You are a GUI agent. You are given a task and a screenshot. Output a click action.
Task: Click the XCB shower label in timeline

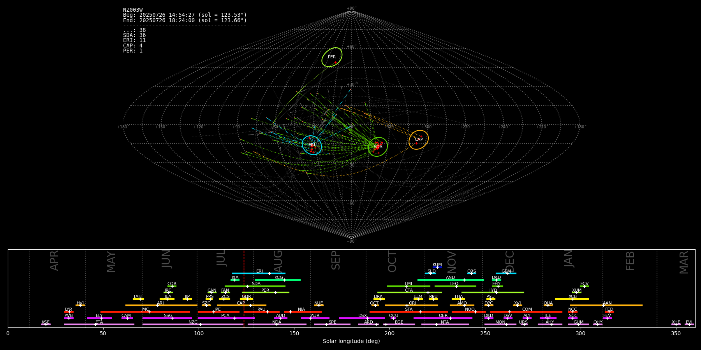(573, 297)
